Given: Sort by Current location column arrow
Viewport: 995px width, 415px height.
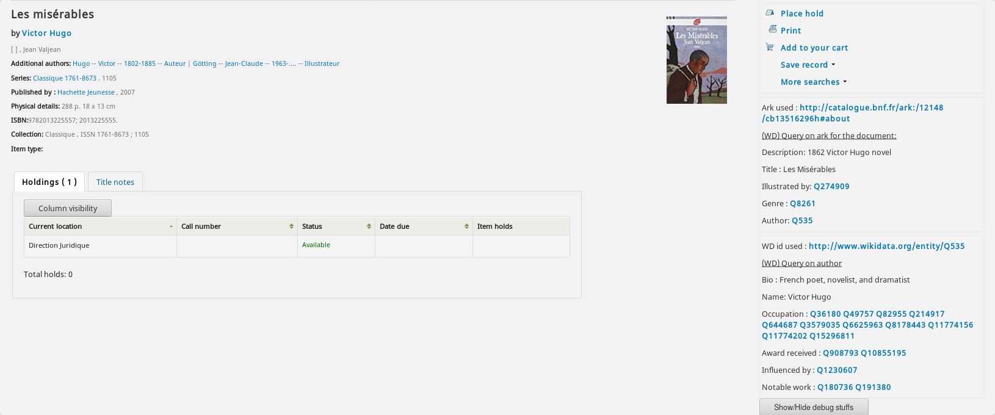Looking at the screenshot, I should click(x=171, y=226).
